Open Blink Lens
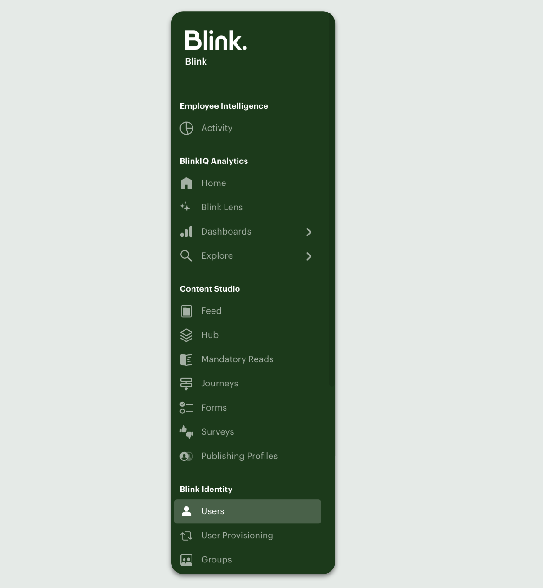This screenshot has height=588, width=543. pyautogui.click(x=247, y=207)
